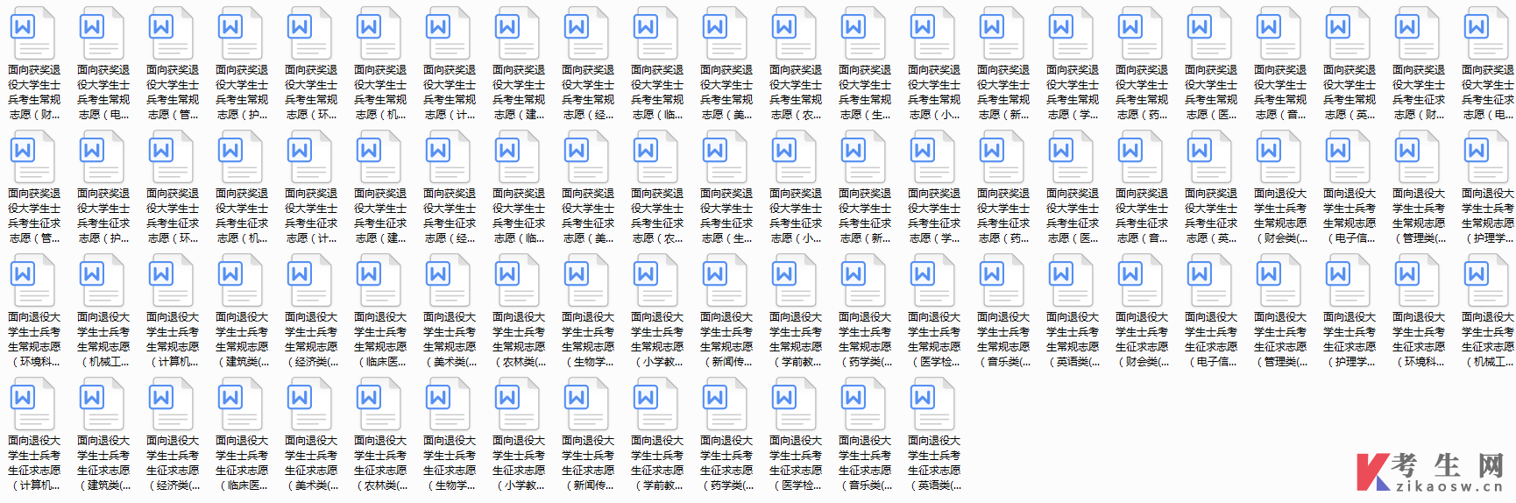1516x503 pixels.
Task: Click file name 获奖退役…常规志愿（音…
Action: tap(1280, 92)
